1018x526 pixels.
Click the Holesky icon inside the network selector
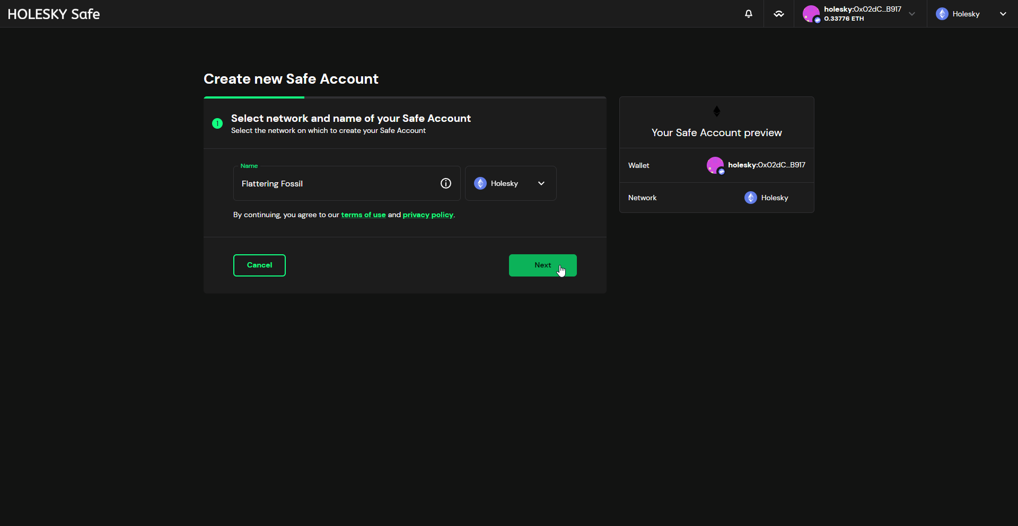480,183
